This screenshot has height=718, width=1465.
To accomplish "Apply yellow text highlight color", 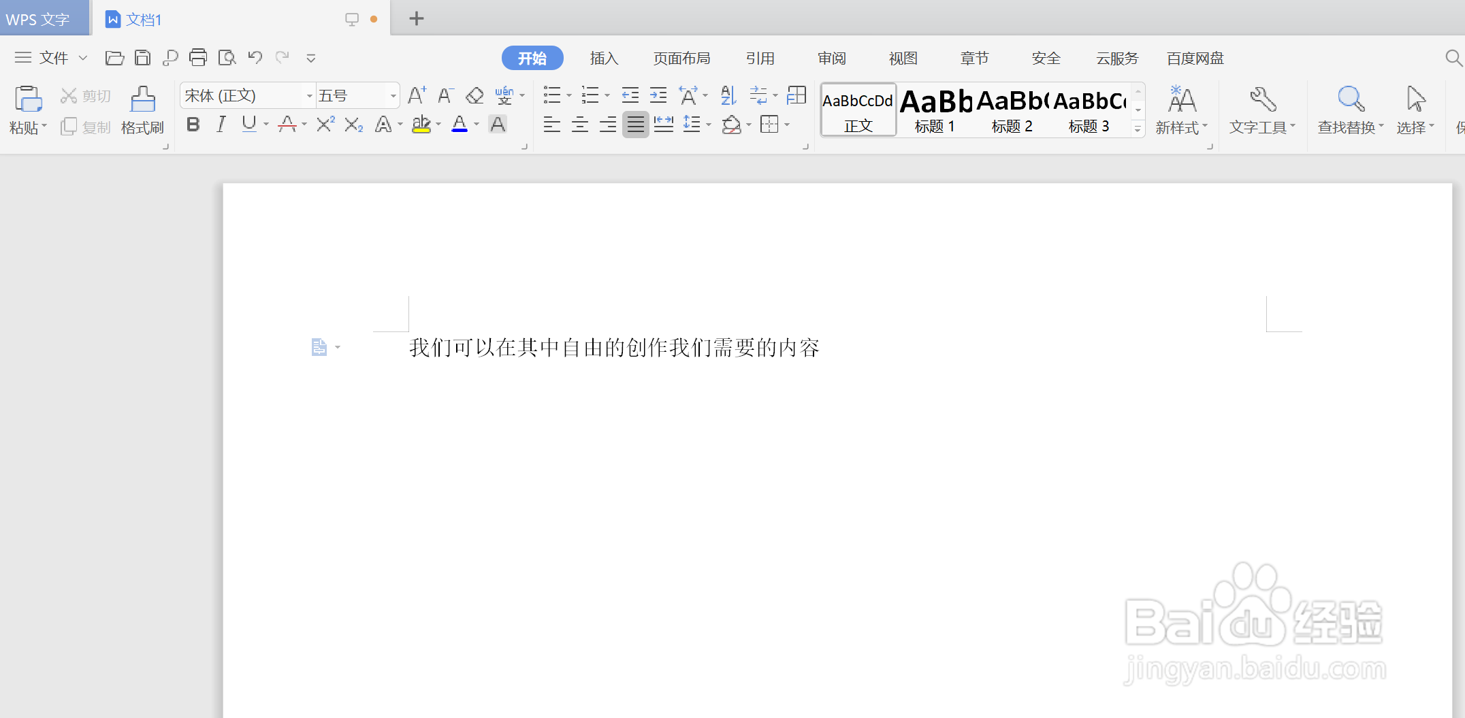I will (421, 125).
